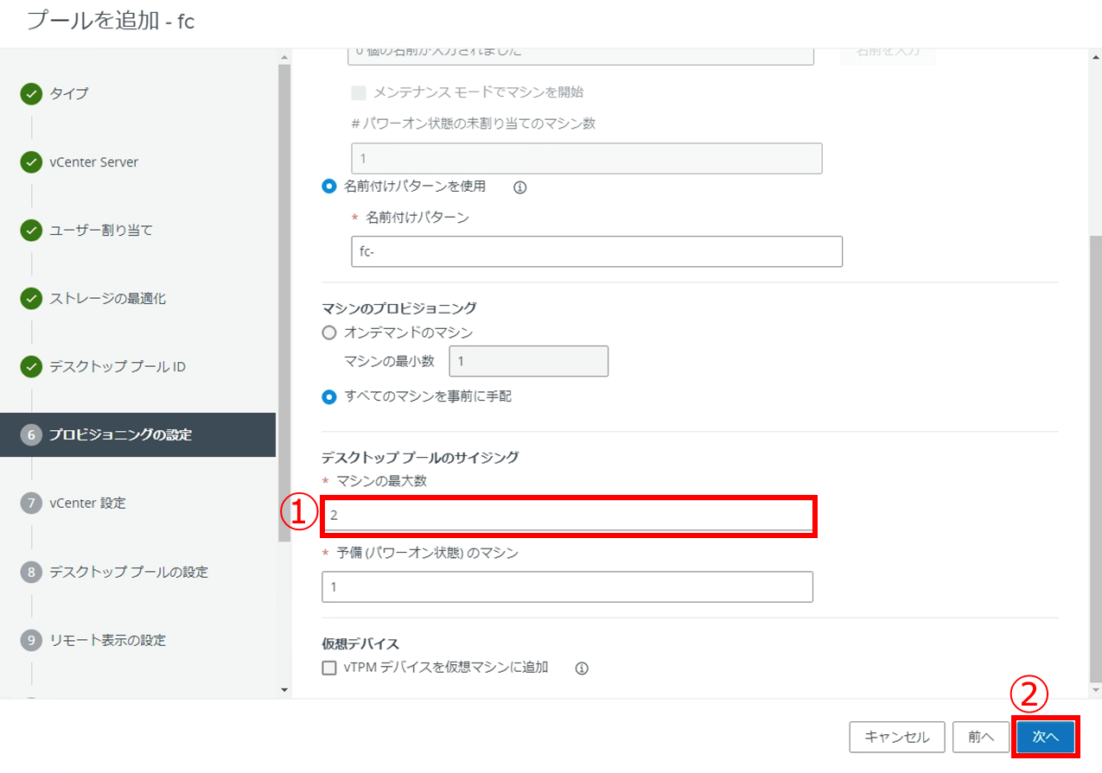This screenshot has width=1102, height=773.
Task: Click green checkmark icon for vCenter Server step
Action: coord(31,162)
